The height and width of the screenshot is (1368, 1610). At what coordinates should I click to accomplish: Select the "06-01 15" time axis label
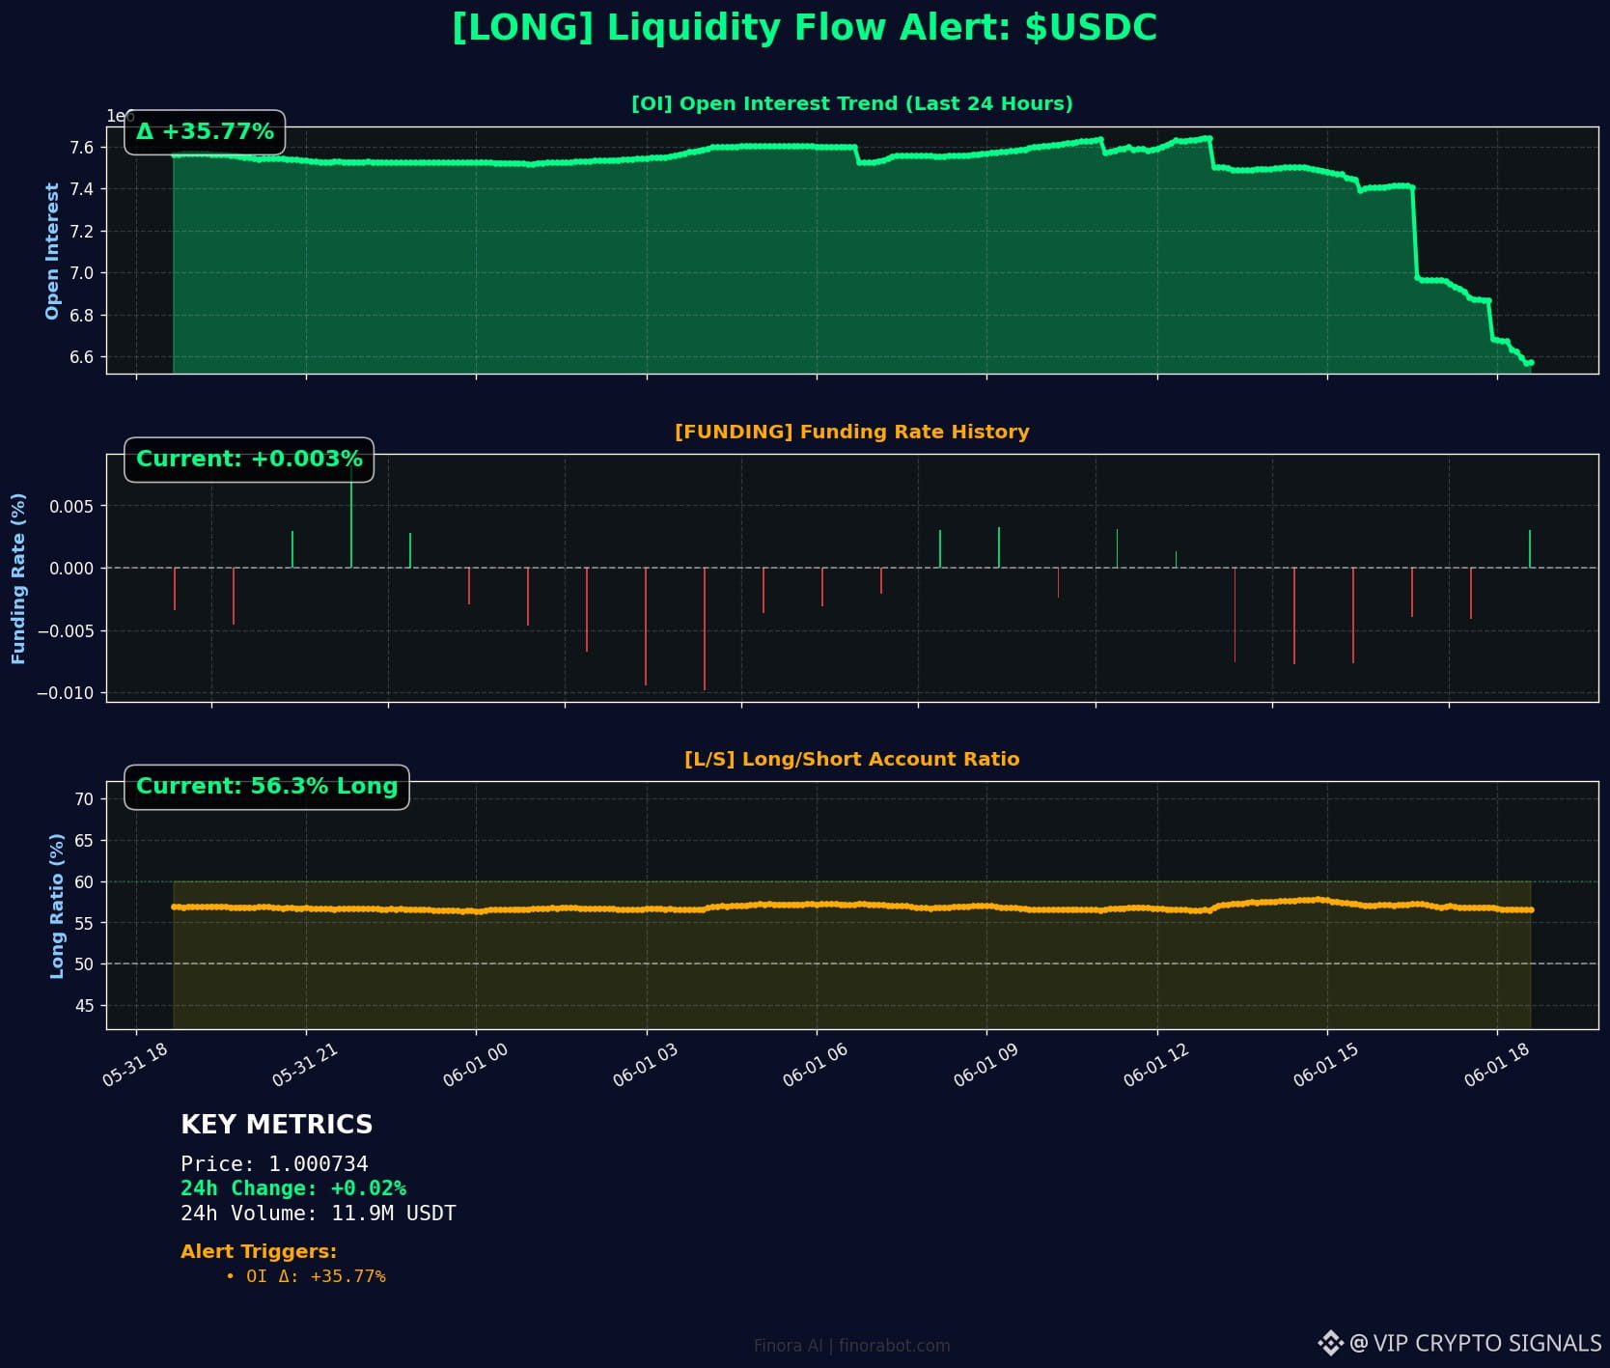point(1326,1065)
